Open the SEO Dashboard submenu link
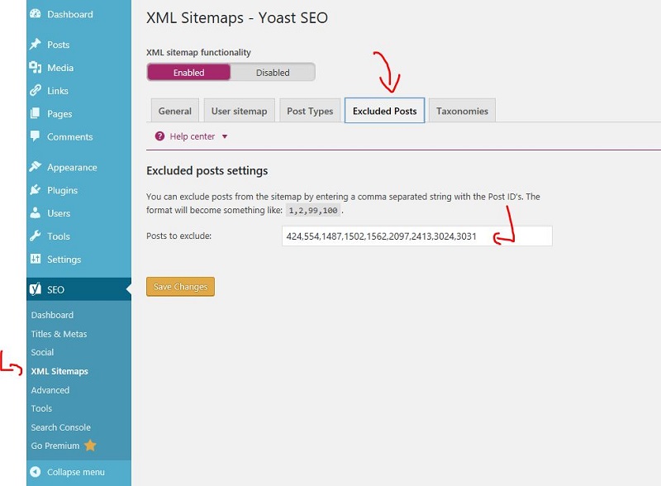The height and width of the screenshot is (486, 661). (52, 315)
